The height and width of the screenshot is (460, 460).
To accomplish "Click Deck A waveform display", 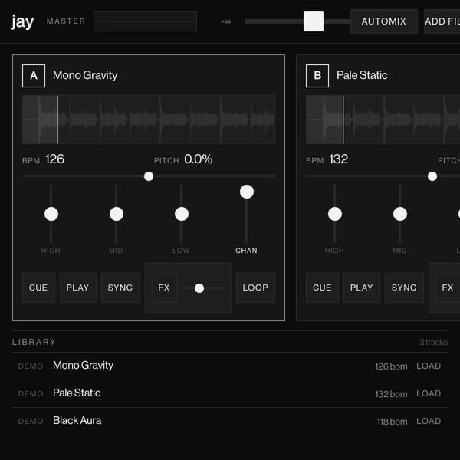I will pos(149,120).
